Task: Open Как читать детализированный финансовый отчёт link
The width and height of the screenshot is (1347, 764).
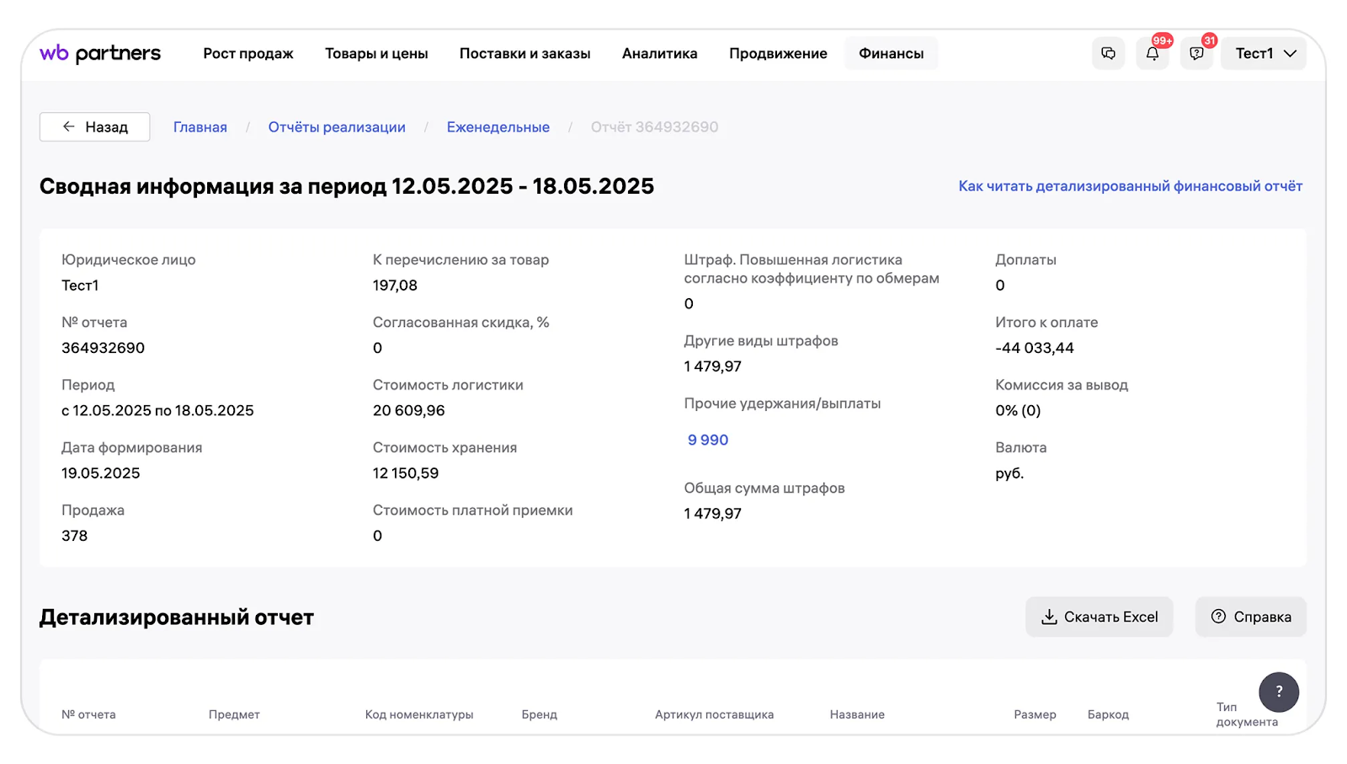Action: 1131,186
